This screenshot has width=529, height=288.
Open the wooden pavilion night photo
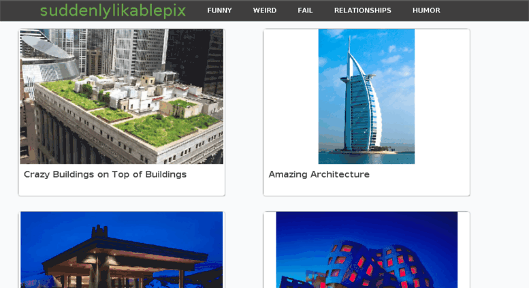tap(121, 250)
